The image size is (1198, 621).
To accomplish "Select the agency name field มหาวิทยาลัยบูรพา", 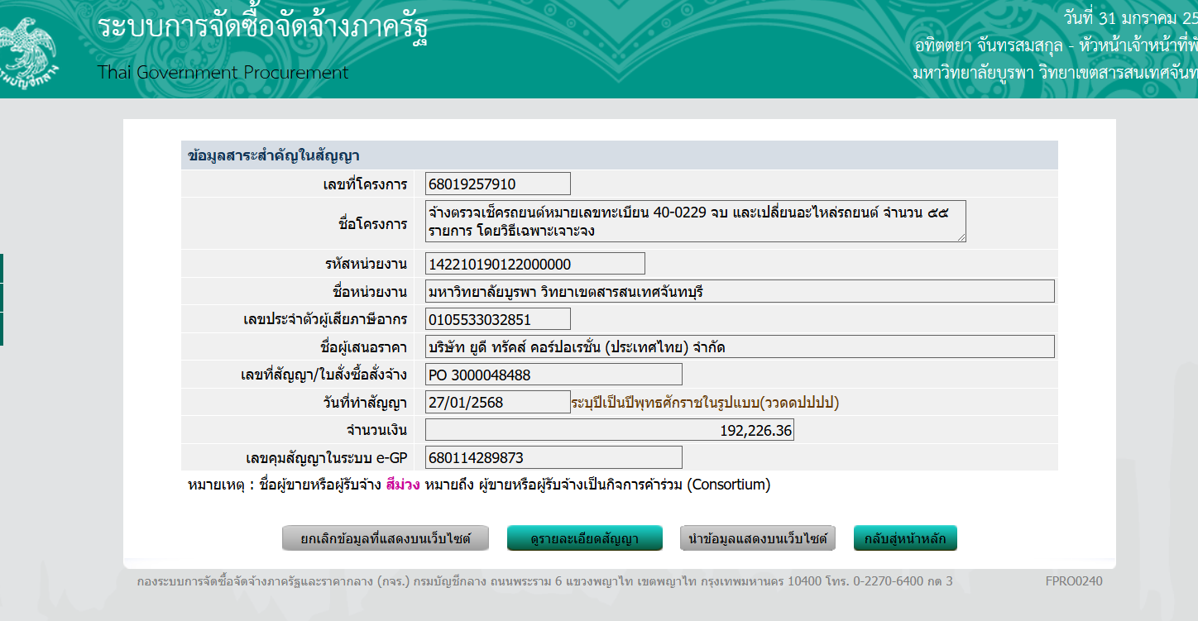I will pyautogui.click(x=739, y=291).
